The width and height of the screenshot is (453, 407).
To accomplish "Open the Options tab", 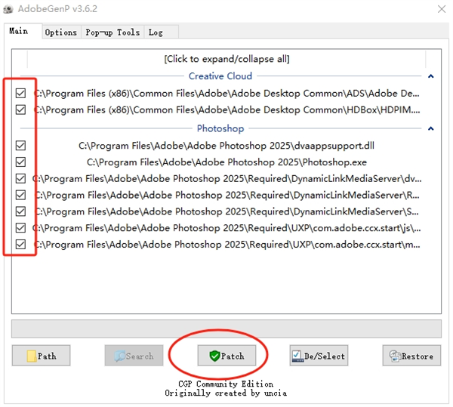I will 61,32.
